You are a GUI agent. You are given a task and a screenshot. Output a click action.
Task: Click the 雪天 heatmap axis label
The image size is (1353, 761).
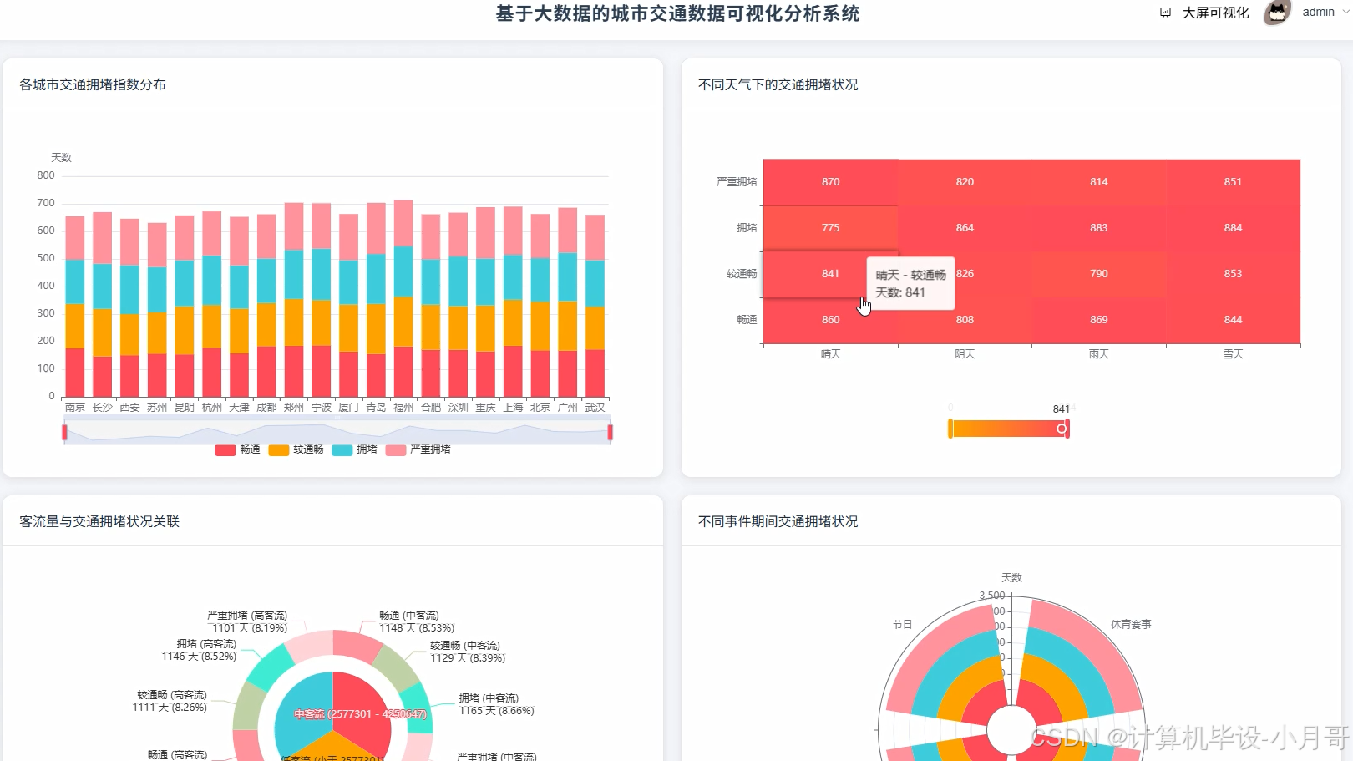coord(1233,354)
